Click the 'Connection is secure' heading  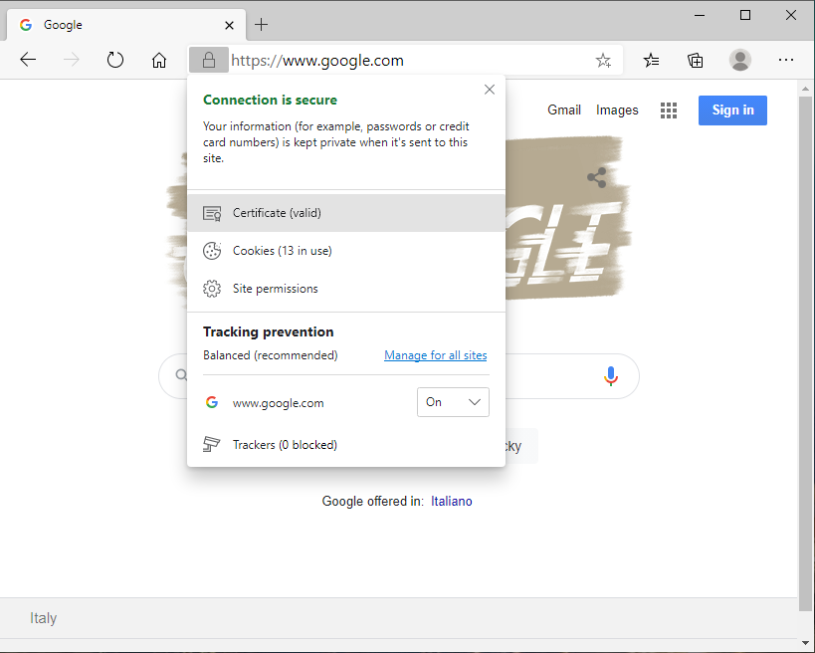coord(270,100)
